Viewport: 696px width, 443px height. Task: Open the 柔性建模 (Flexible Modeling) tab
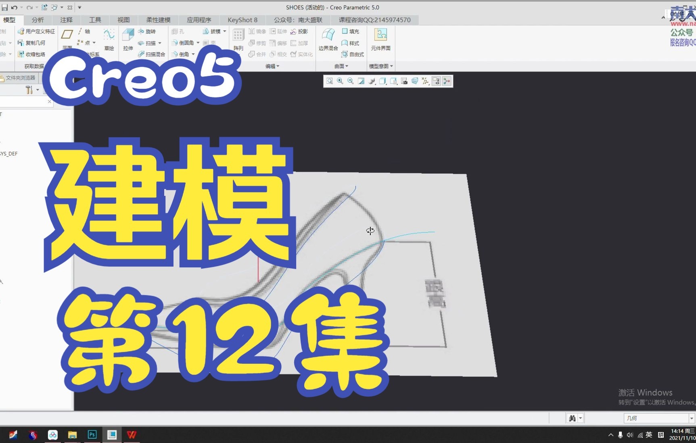(159, 20)
